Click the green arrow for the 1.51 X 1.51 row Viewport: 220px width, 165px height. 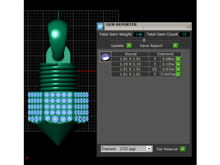178,69
